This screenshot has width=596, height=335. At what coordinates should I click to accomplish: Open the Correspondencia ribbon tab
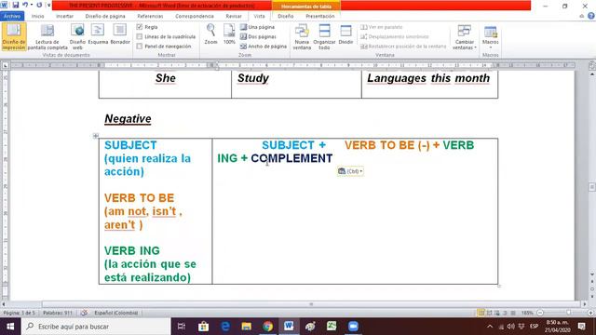tap(195, 16)
